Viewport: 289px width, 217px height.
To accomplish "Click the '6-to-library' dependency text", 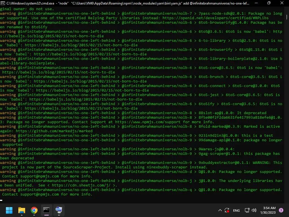I will [x=212, y=41].
